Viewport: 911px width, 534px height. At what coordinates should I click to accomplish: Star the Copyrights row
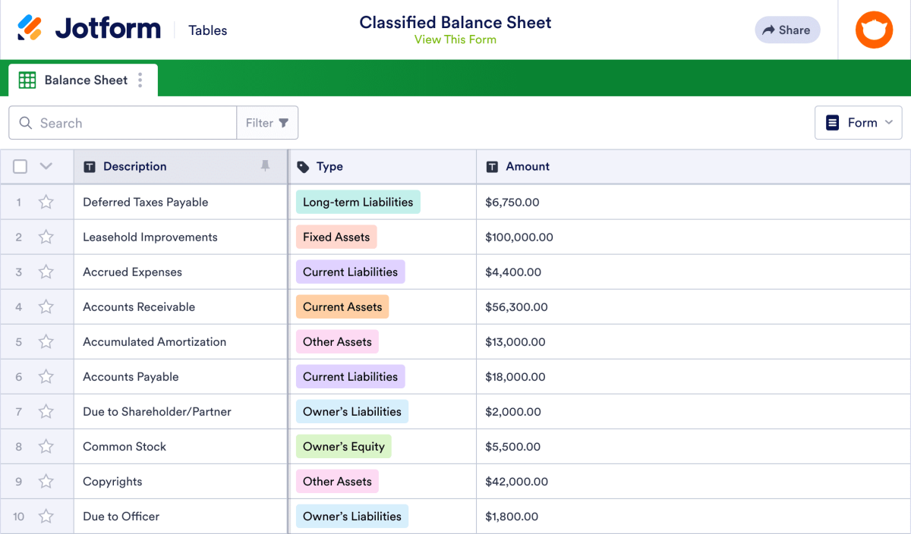[x=46, y=481]
